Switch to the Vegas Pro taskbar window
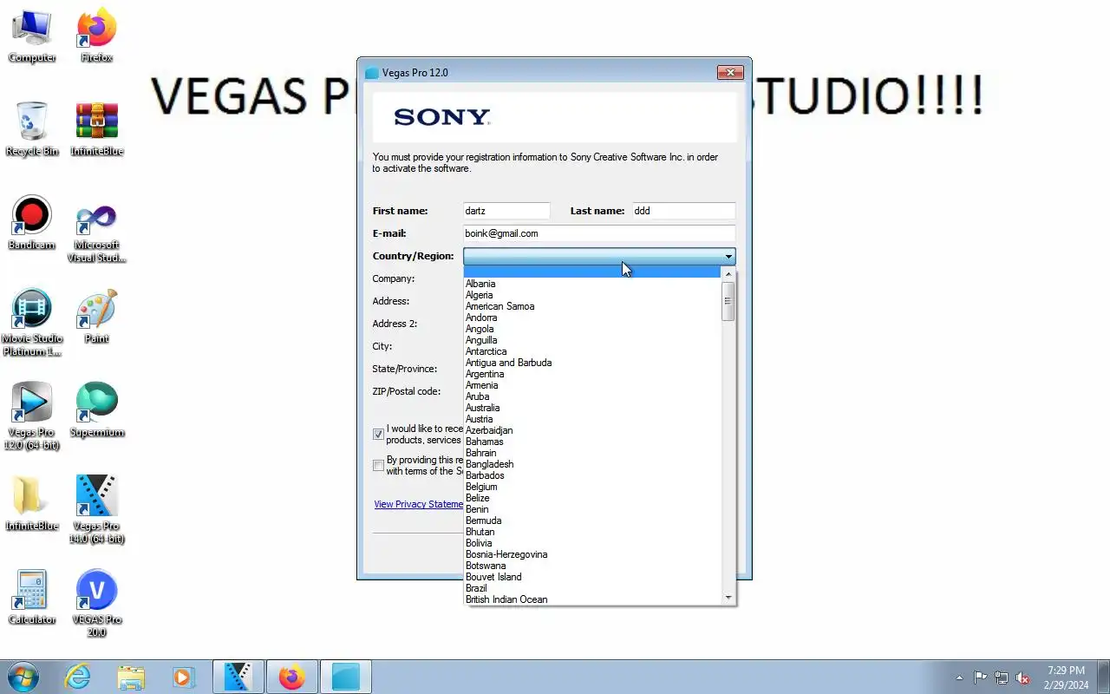Image resolution: width=1110 pixels, height=694 pixels. tap(238, 677)
